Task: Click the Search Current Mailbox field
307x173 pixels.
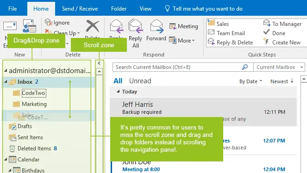Action: [x=177, y=67]
